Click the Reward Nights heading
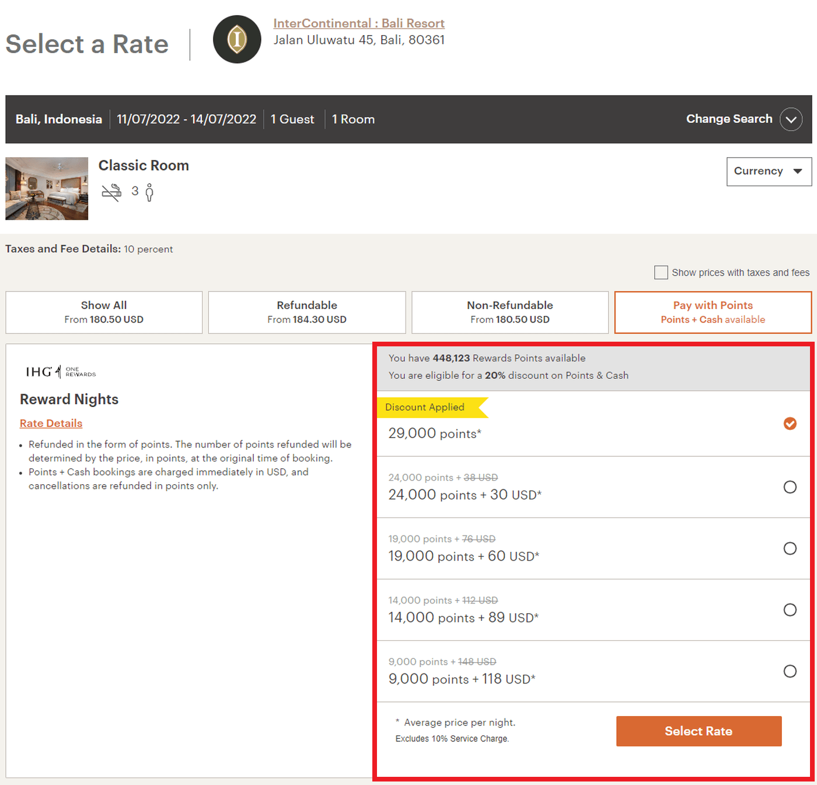This screenshot has width=817, height=785. (69, 400)
